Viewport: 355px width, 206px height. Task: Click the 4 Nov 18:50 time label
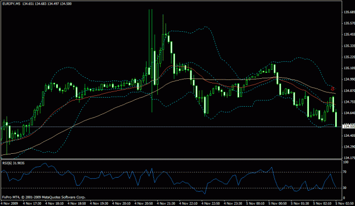[x=77, y=203]
